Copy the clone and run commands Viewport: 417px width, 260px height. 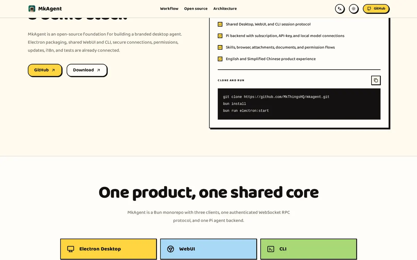click(x=376, y=80)
